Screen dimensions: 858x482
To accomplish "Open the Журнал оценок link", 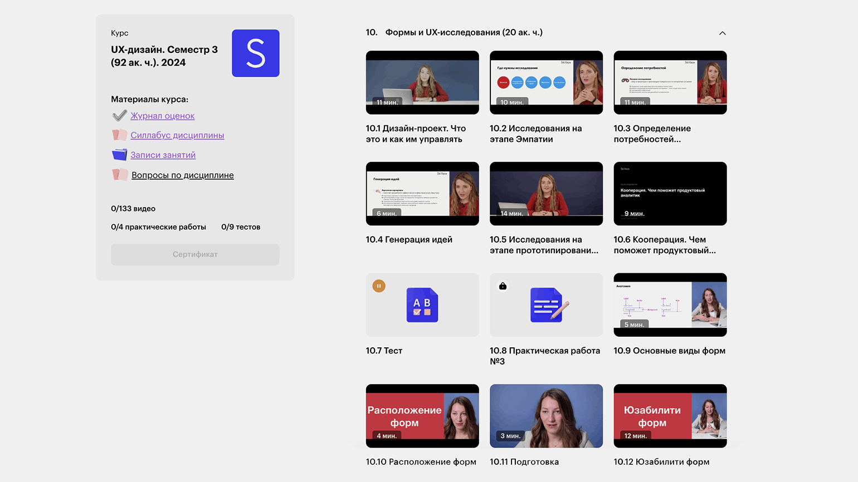I will pyautogui.click(x=162, y=116).
